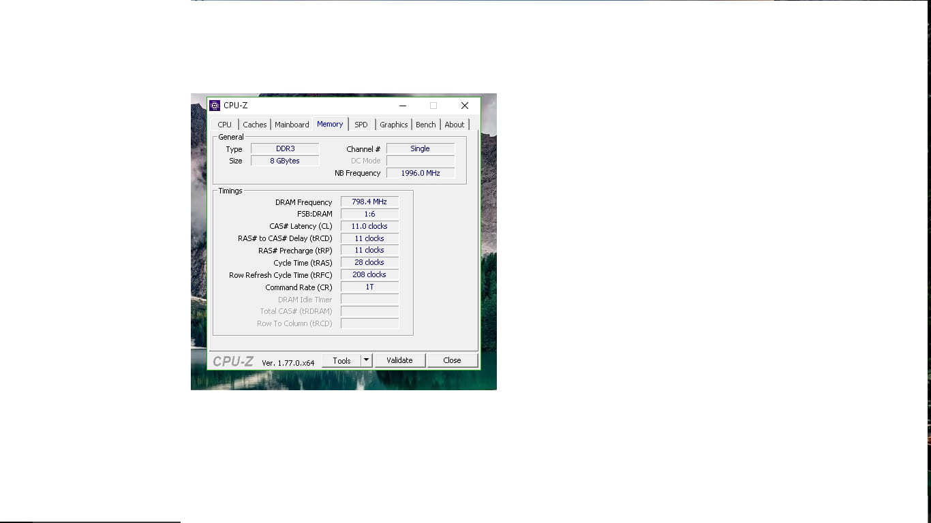The image size is (931, 523).
Task: Click the CAS# Latency (CL) label
Action: pos(301,226)
